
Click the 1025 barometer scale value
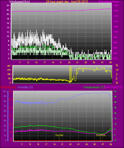click(x=116, y=6)
